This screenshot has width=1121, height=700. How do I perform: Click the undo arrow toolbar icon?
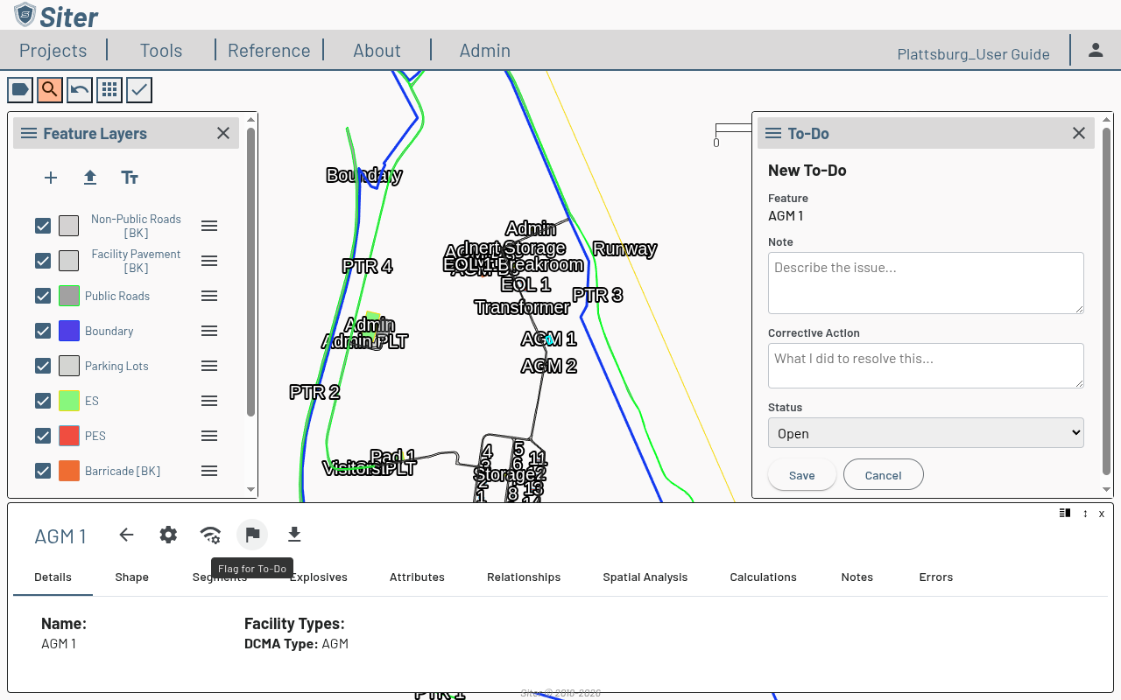point(80,89)
